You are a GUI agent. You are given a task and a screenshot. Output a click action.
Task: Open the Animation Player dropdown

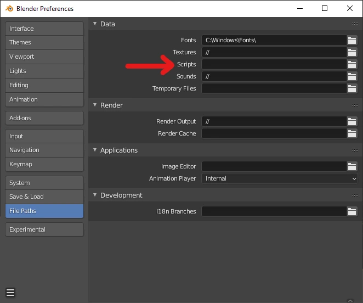click(280, 178)
